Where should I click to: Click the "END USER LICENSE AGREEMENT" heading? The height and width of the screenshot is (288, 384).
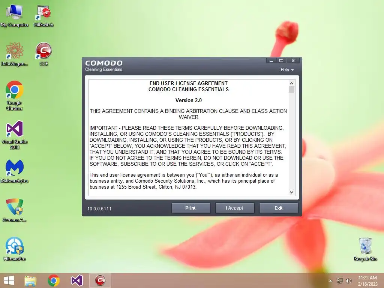click(x=189, y=83)
